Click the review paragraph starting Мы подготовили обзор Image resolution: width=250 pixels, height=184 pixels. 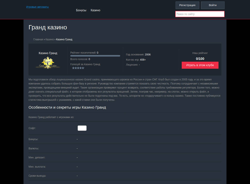pos(125,90)
